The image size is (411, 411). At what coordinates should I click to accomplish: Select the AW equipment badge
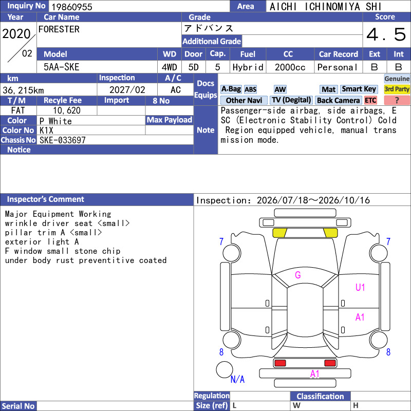click(280, 89)
